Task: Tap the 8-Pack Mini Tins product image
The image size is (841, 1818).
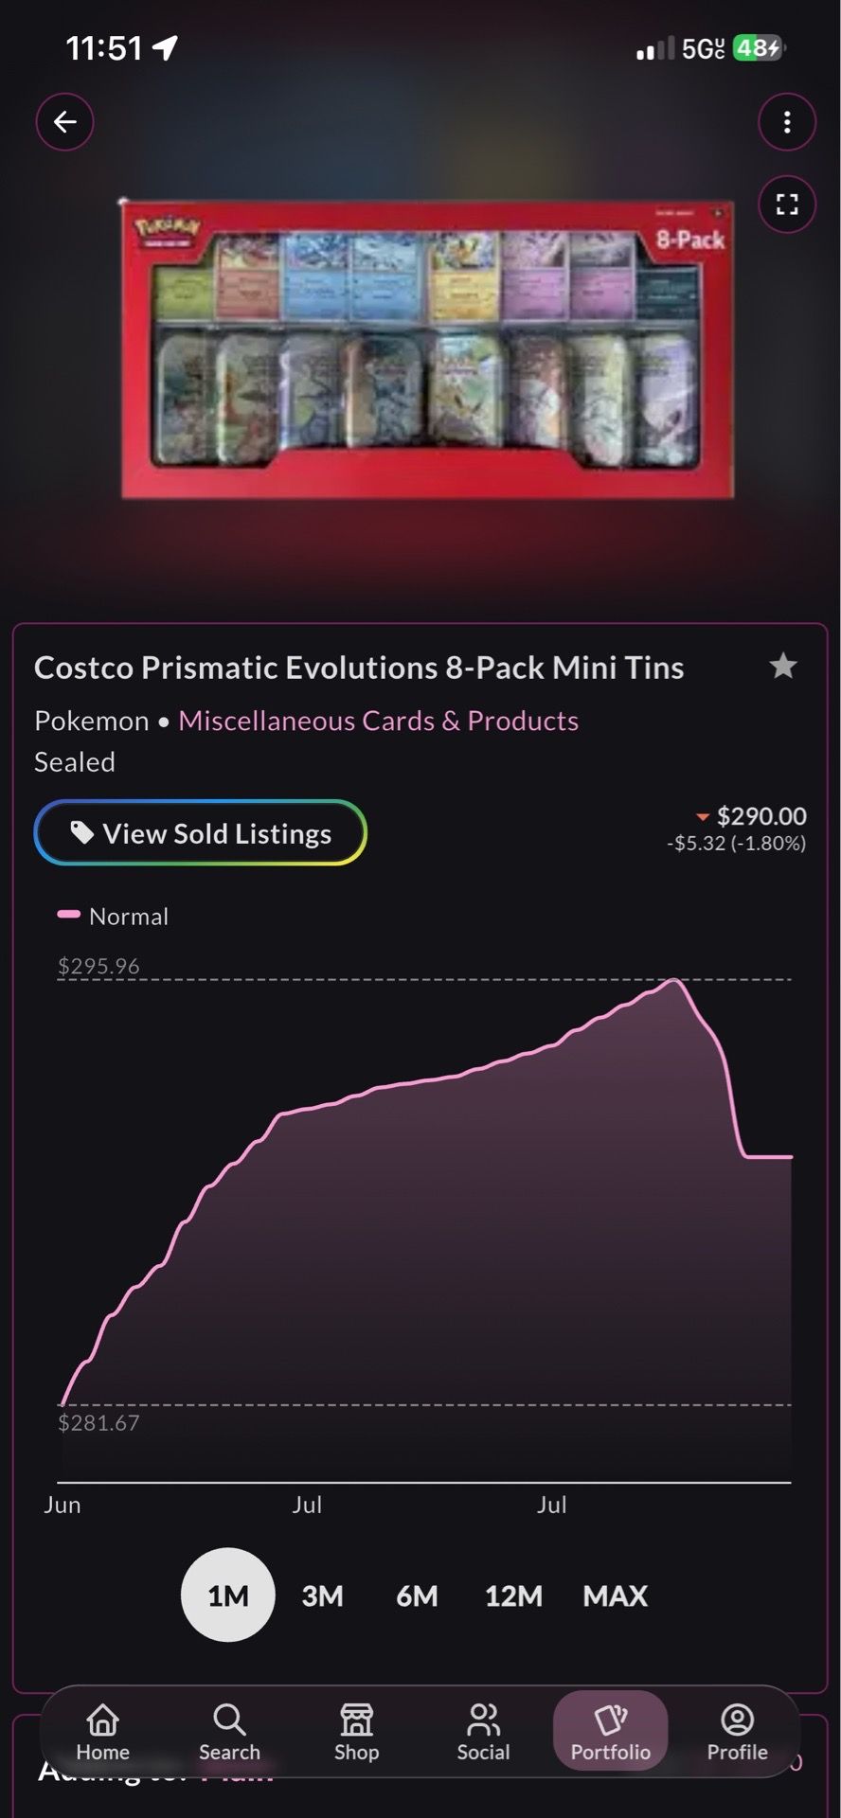Action: pos(427,348)
